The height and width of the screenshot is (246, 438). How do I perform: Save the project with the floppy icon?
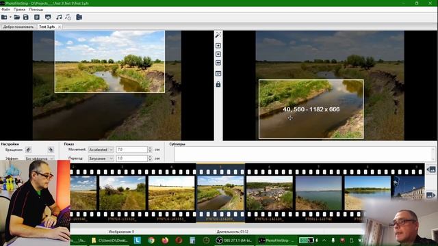point(26,17)
